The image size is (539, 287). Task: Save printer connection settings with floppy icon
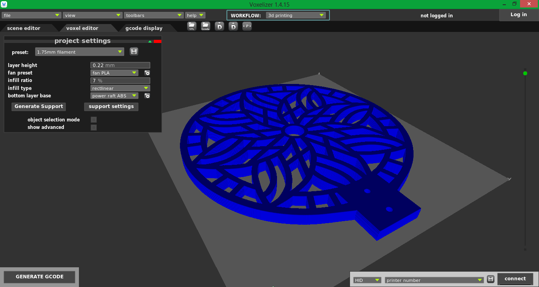pos(490,279)
